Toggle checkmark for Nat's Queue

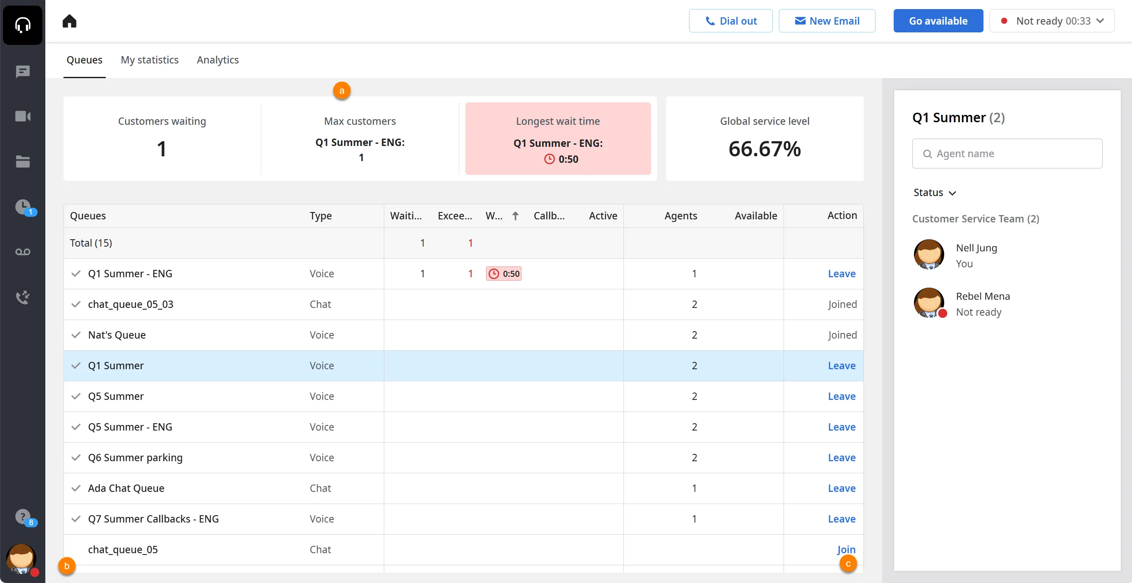76,335
